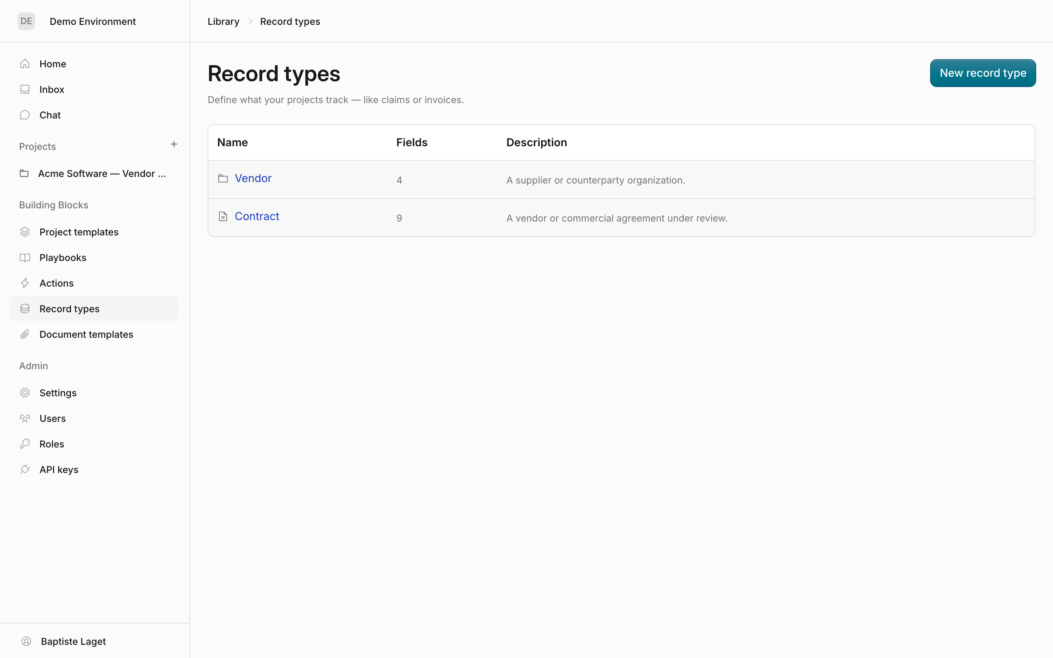
Task: Open the Users admin page
Action: pyautogui.click(x=94, y=418)
